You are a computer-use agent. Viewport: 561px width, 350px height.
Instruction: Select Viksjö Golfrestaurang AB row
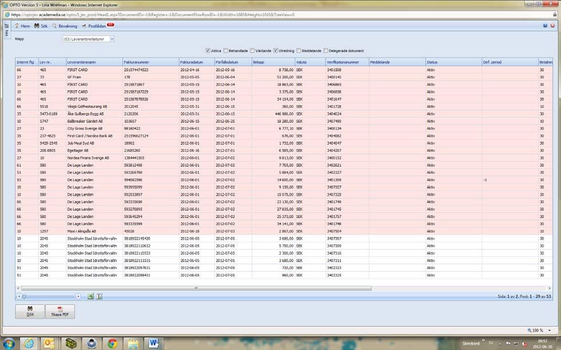pyautogui.click(x=284, y=106)
